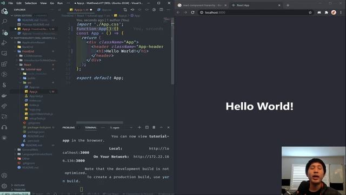Open the Extensions view
Screen dimensions: 346x195
point(4,64)
